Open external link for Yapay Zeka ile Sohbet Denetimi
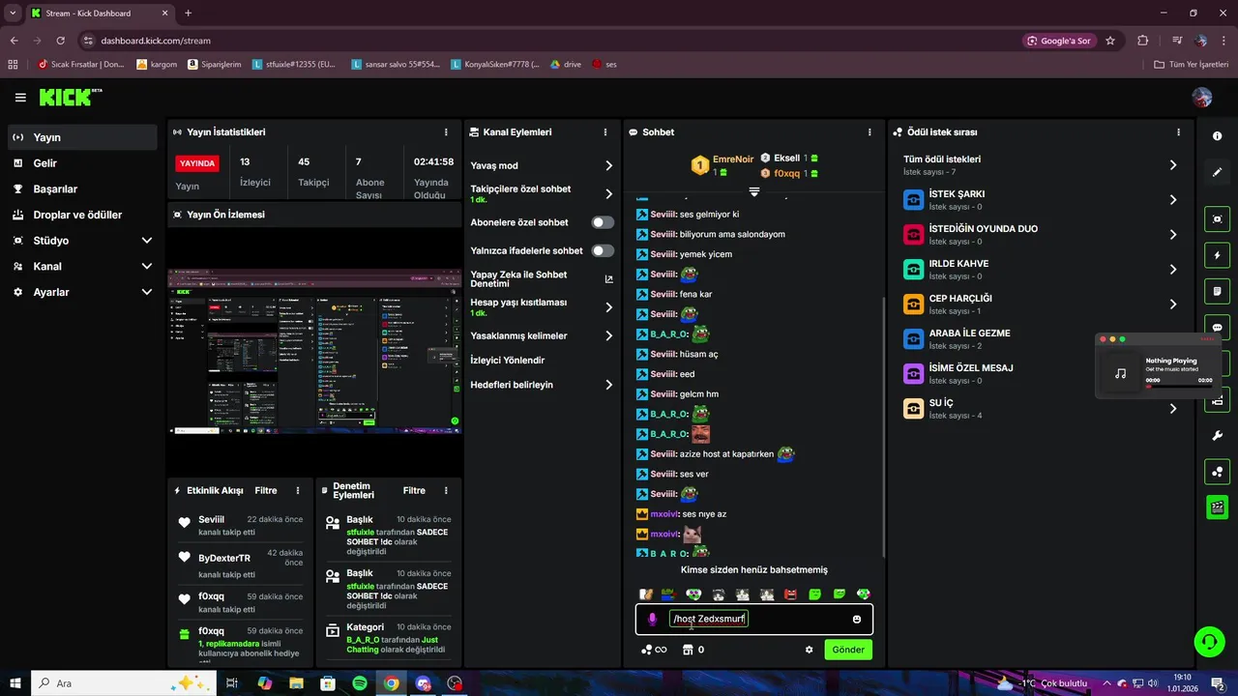Screen dimensions: 1238x696 [x=608, y=279]
